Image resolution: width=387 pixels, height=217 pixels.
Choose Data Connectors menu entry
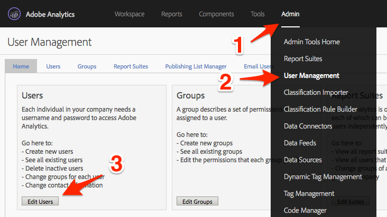[x=308, y=126]
